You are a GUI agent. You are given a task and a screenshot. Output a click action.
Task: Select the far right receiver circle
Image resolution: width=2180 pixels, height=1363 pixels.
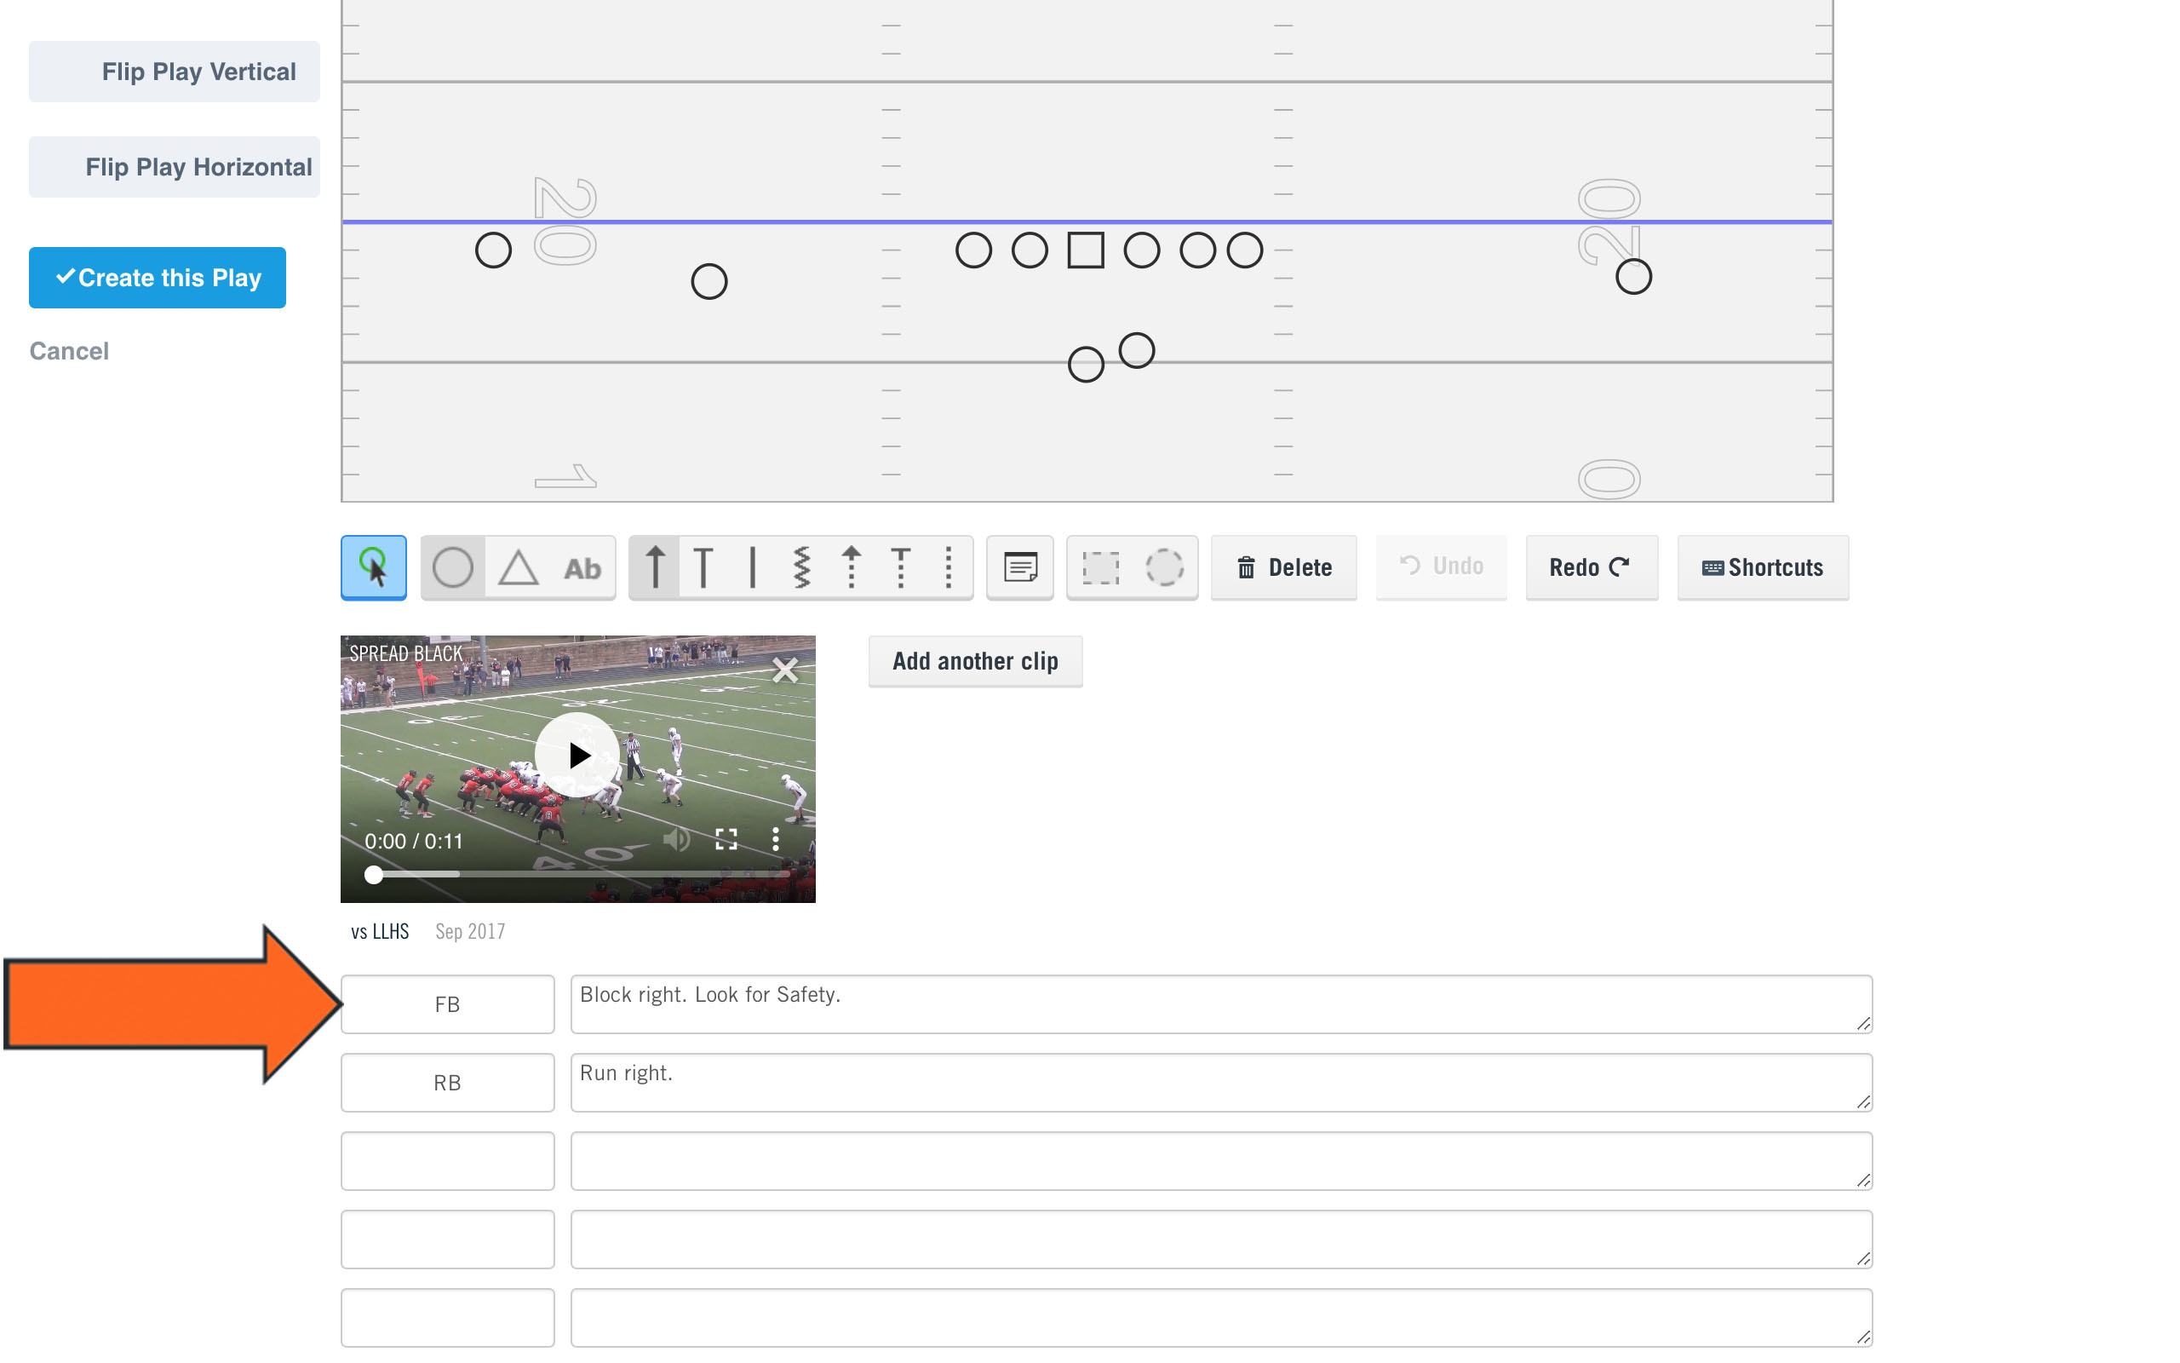(x=1633, y=277)
